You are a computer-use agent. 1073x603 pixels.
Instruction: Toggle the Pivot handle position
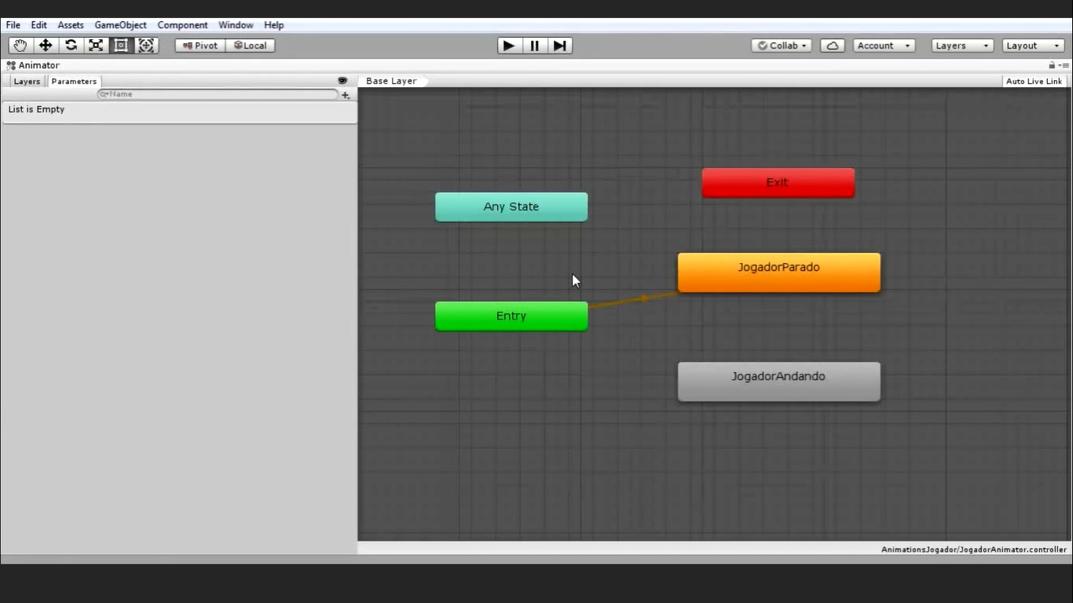[200, 46]
